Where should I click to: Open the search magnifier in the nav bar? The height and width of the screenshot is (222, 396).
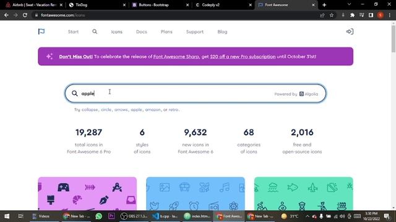tap(95, 31)
